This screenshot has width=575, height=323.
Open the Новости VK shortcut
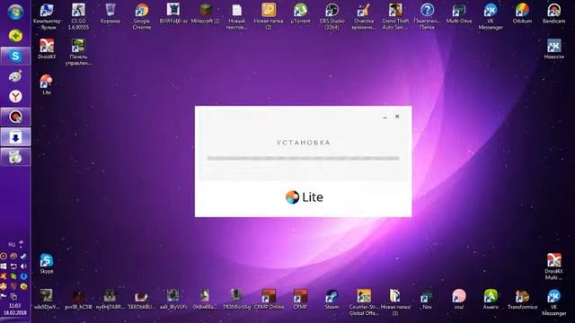(553, 49)
